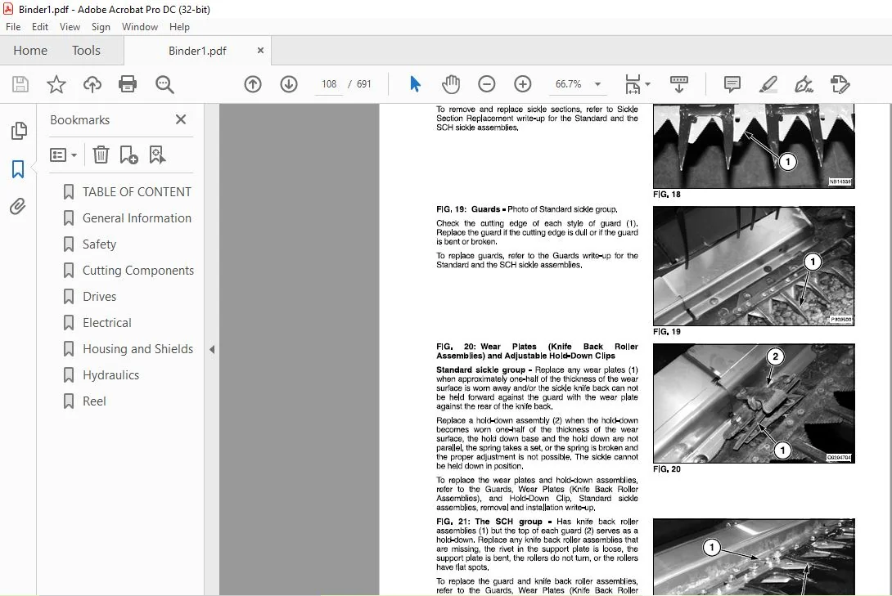Go to Housing and Shields bookmark
Image resolution: width=892 pixels, height=596 pixels.
(138, 349)
